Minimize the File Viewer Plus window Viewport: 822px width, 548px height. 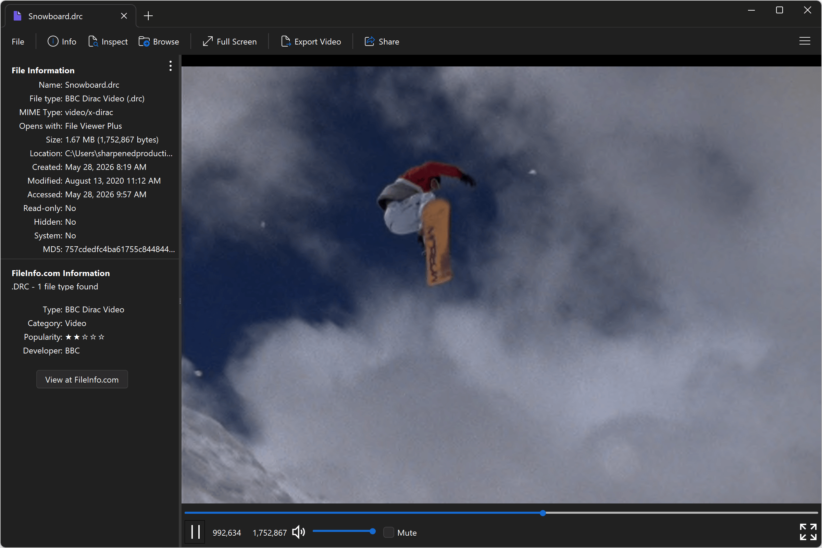pos(751,10)
